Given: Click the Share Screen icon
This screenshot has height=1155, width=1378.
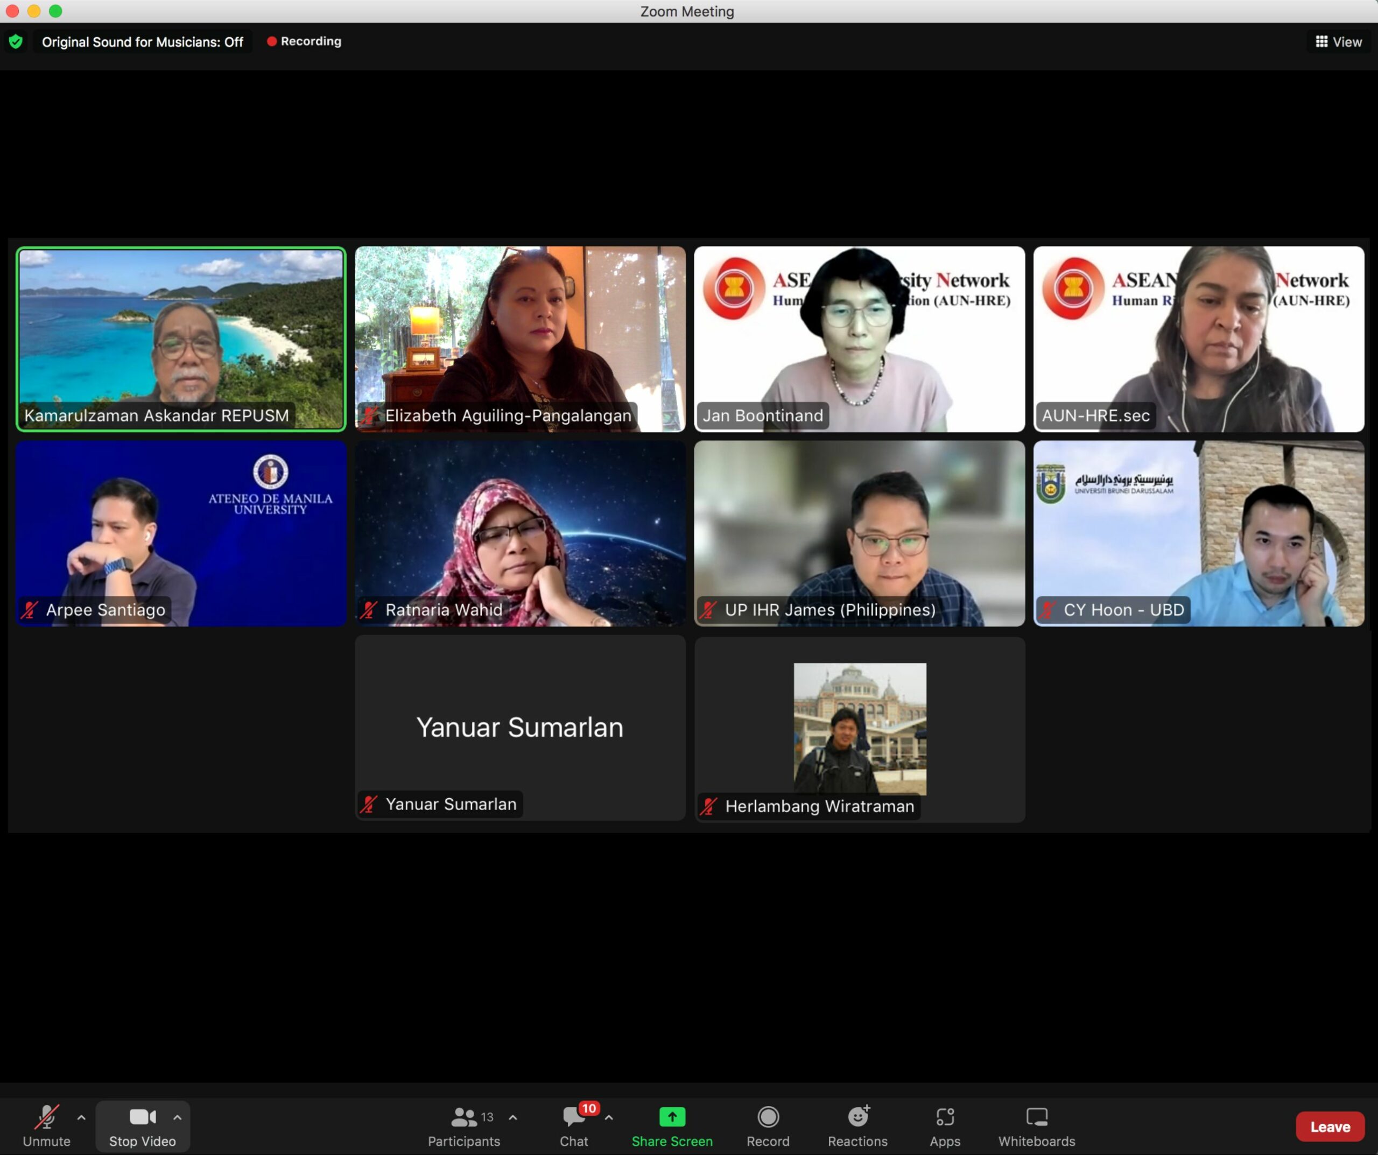Looking at the screenshot, I should click(x=671, y=1117).
